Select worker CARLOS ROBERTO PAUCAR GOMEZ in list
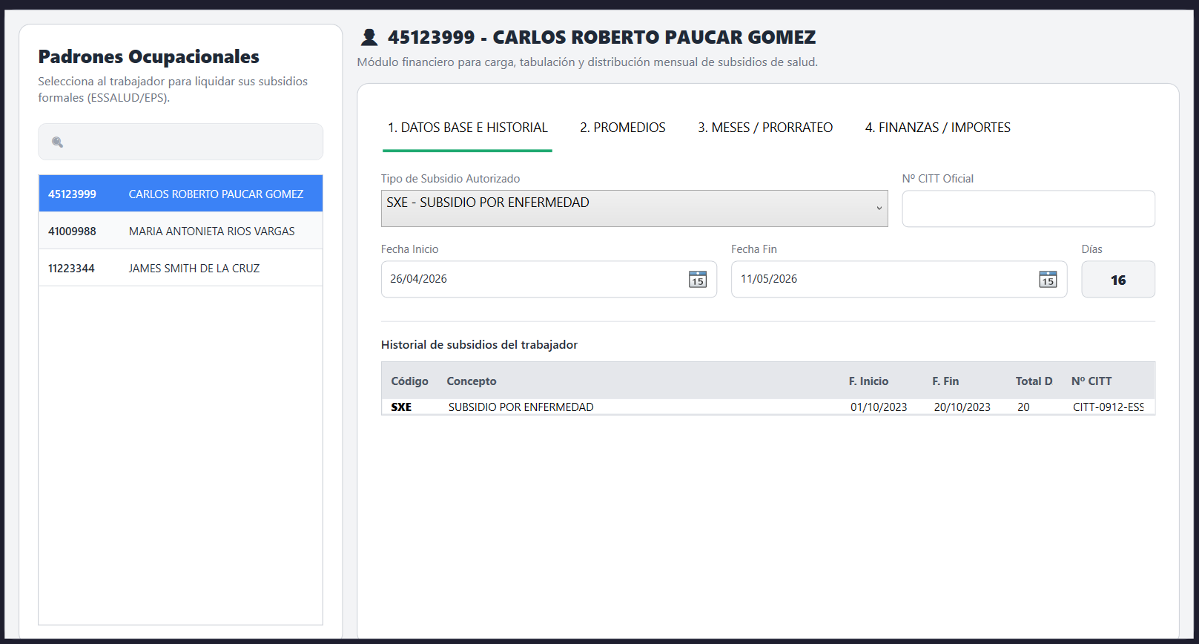This screenshot has height=644, width=1199. pyautogui.click(x=181, y=194)
